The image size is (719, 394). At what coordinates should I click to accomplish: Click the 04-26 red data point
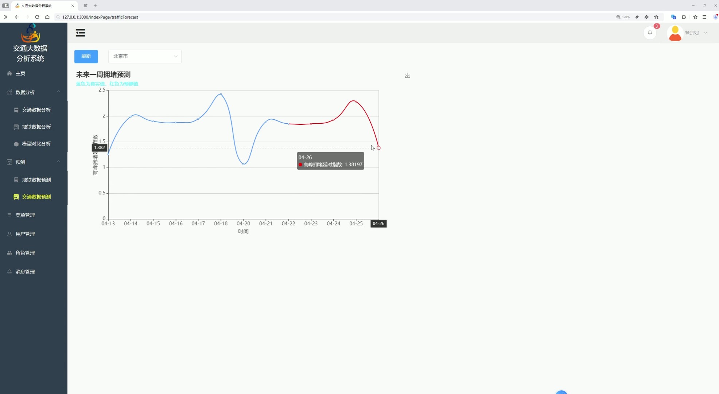tap(378, 148)
